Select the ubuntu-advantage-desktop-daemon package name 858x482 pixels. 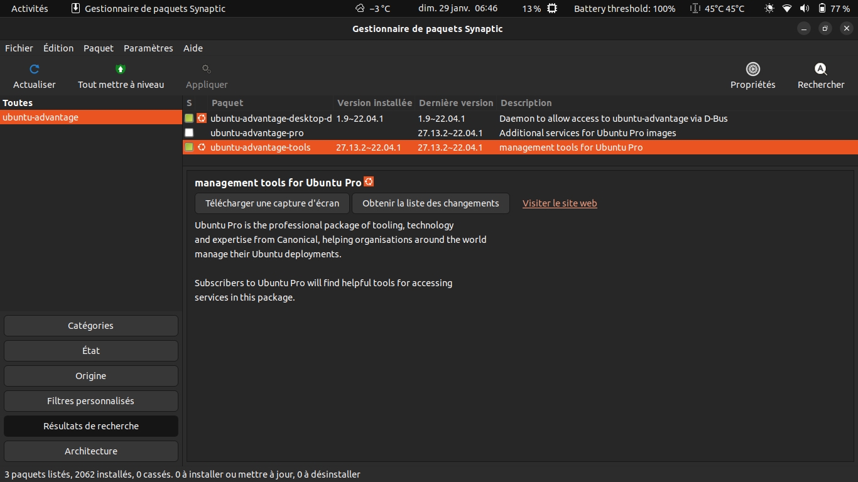coord(271,118)
